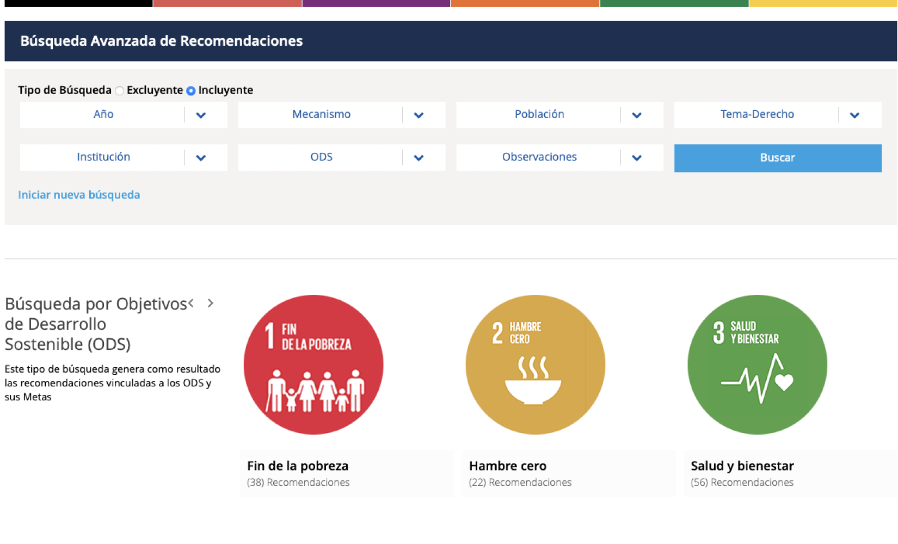Click '(22) Recomendaciones' text
The image size is (898, 544).
(x=520, y=482)
